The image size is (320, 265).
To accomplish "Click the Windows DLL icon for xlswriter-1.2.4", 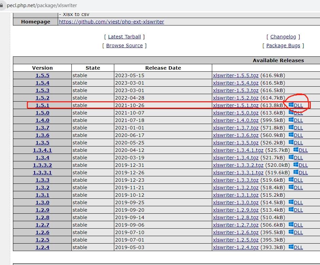I will pos(291,247).
